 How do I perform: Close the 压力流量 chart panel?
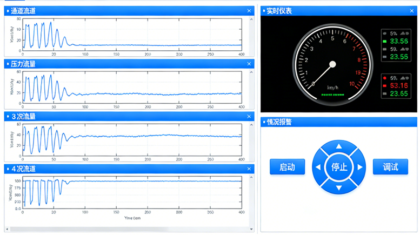point(249,64)
